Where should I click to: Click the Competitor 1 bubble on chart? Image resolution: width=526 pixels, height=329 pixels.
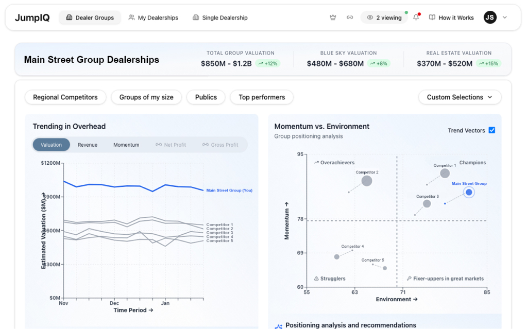[445, 174]
